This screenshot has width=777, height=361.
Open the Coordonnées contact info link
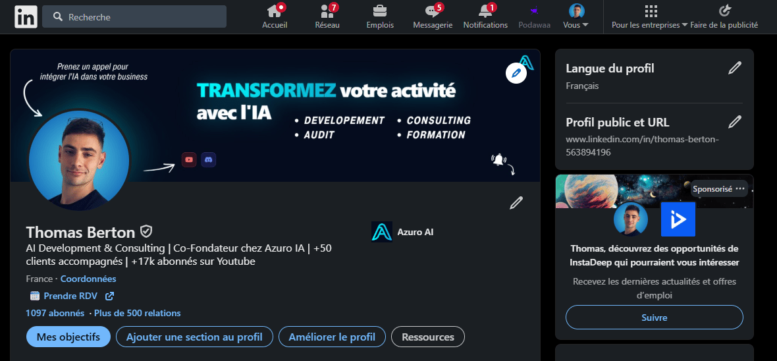(88, 279)
